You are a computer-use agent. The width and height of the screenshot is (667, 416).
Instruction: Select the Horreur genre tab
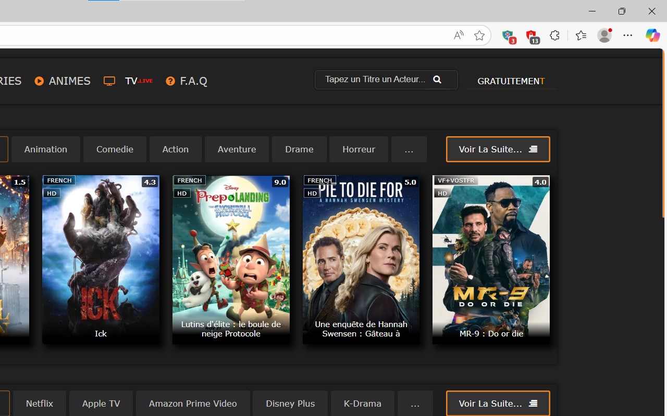pos(359,149)
